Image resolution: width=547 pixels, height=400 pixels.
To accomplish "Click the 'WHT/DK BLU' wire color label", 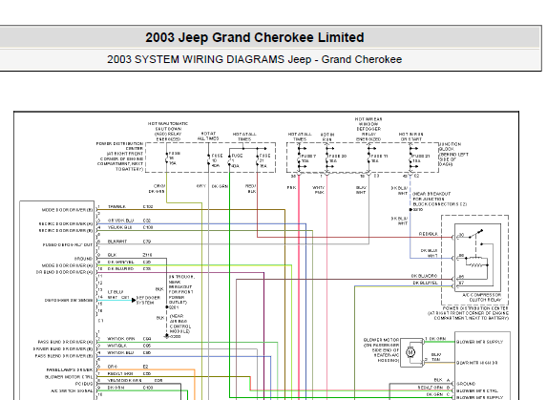I will [x=120, y=353].
